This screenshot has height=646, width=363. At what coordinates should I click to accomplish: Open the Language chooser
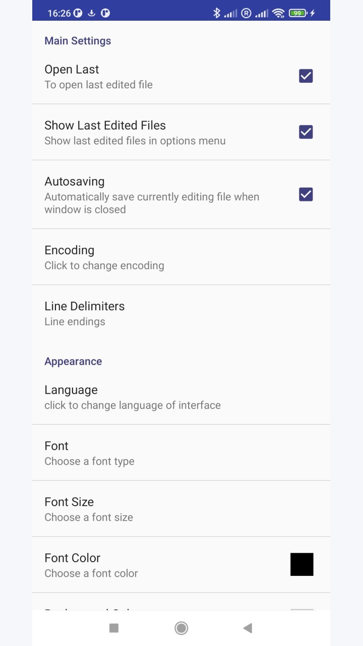pos(181,397)
